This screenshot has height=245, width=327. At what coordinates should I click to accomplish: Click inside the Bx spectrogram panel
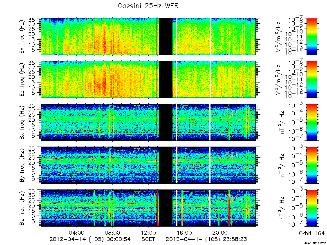coord(148,122)
